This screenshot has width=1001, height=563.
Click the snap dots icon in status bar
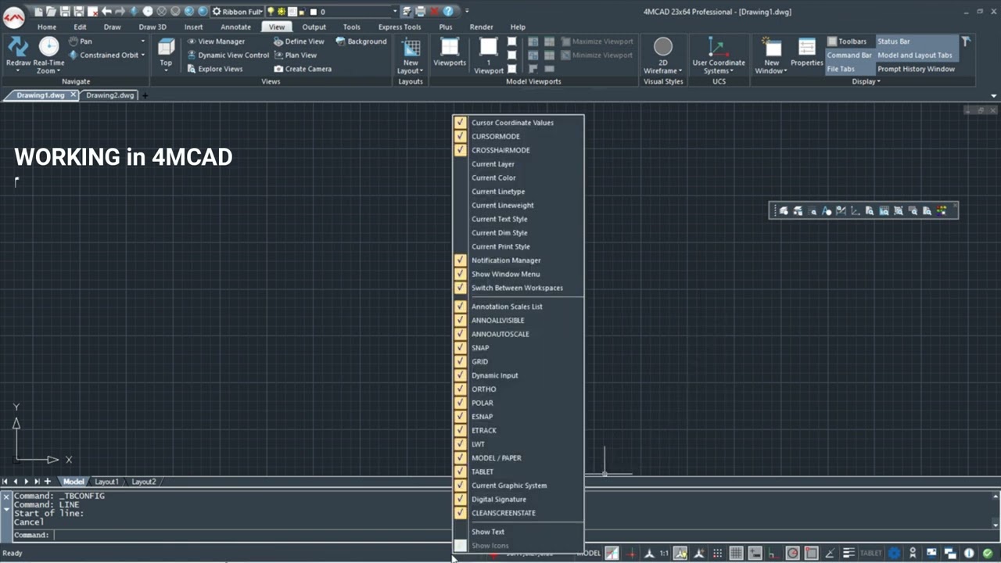(717, 554)
